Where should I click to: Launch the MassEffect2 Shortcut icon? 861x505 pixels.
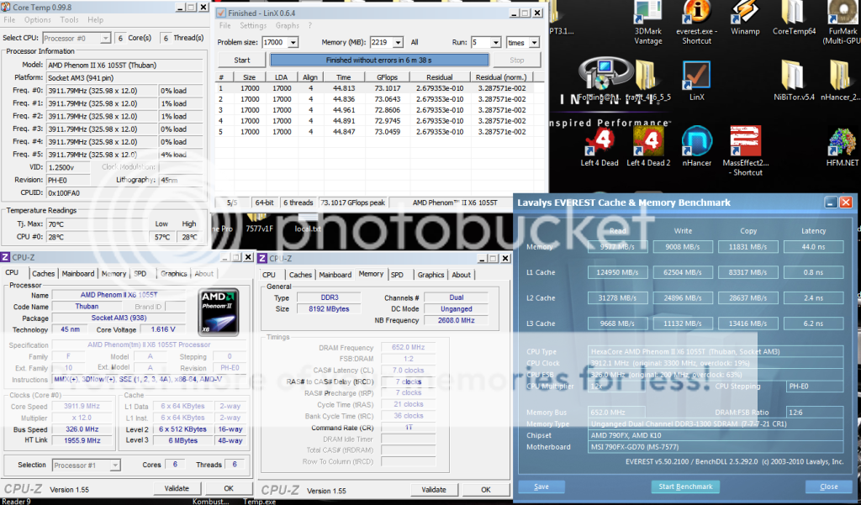pos(746,151)
